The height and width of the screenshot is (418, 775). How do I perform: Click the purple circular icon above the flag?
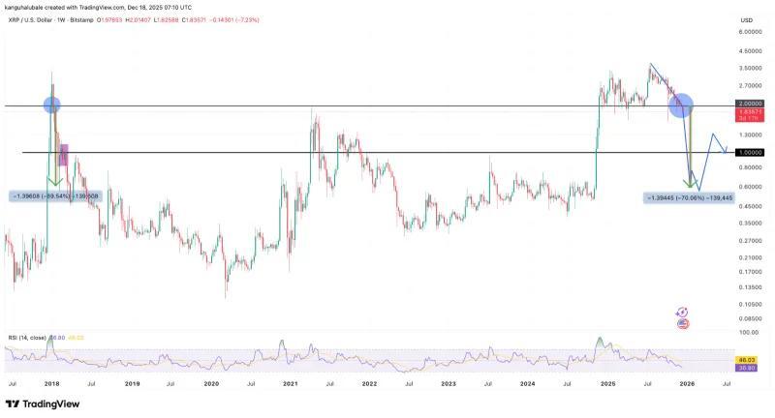click(x=682, y=312)
